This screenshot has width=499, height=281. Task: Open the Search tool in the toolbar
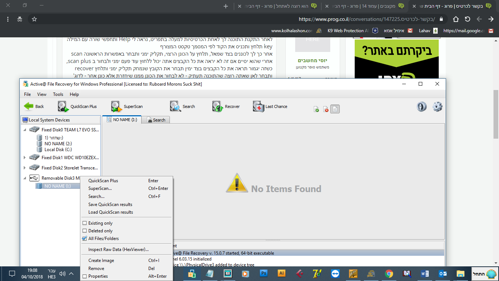[182, 106]
